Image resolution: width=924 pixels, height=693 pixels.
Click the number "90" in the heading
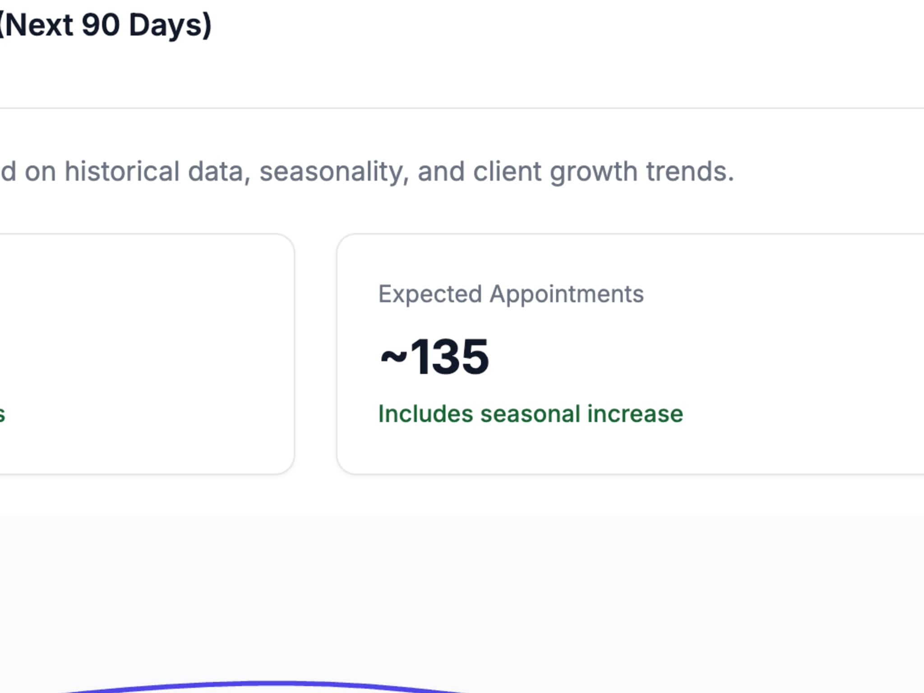tap(100, 25)
